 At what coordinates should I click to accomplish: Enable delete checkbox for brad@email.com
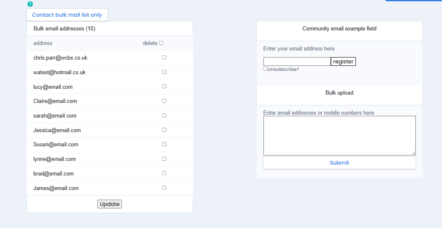click(x=164, y=173)
